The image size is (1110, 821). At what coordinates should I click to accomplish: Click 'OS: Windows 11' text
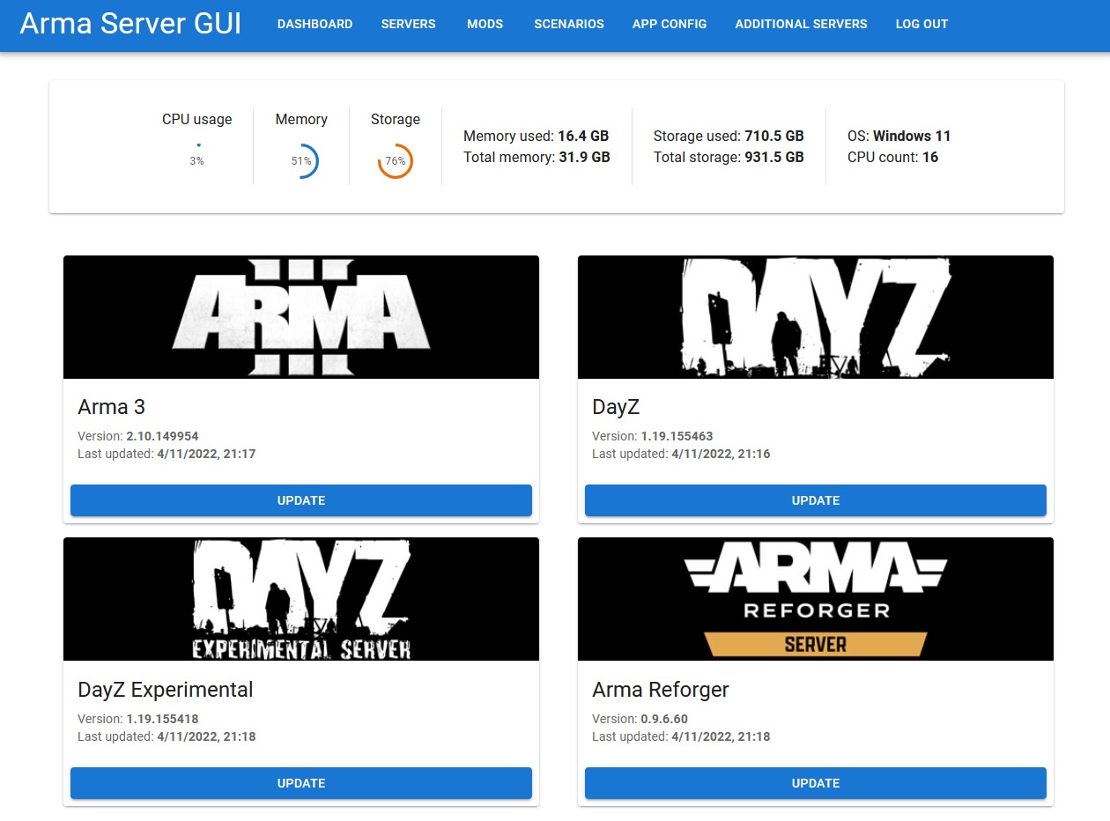click(x=899, y=137)
